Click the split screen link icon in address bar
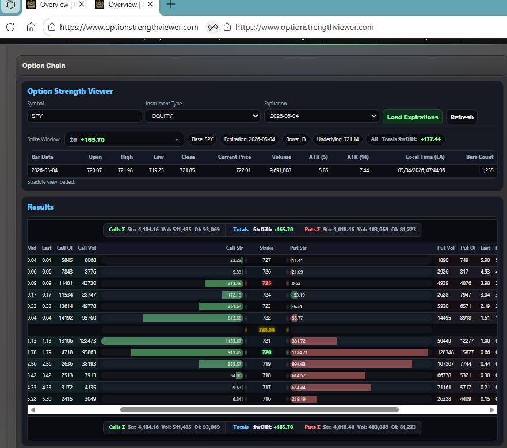Screen dimensions: 507x448 point(213,27)
